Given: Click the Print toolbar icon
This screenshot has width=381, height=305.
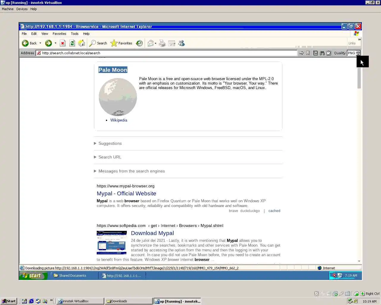Looking at the screenshot, I should [x=162, y=43].
